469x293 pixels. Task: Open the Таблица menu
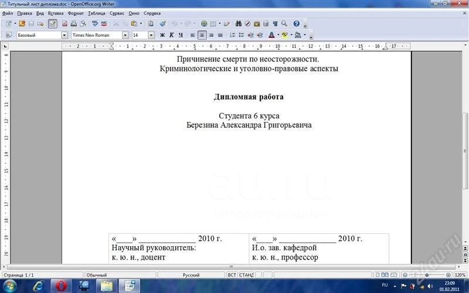(97, 13)
